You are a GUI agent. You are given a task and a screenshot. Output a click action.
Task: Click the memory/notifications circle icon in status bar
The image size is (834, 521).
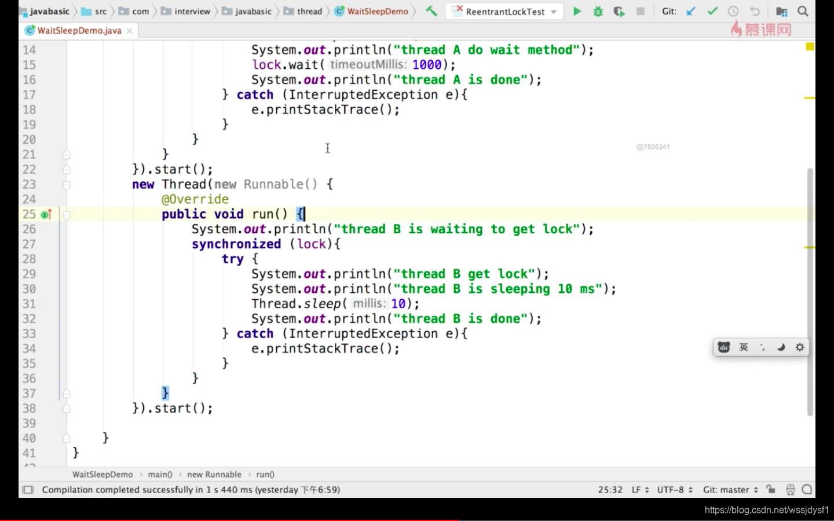tap(807, 490)
